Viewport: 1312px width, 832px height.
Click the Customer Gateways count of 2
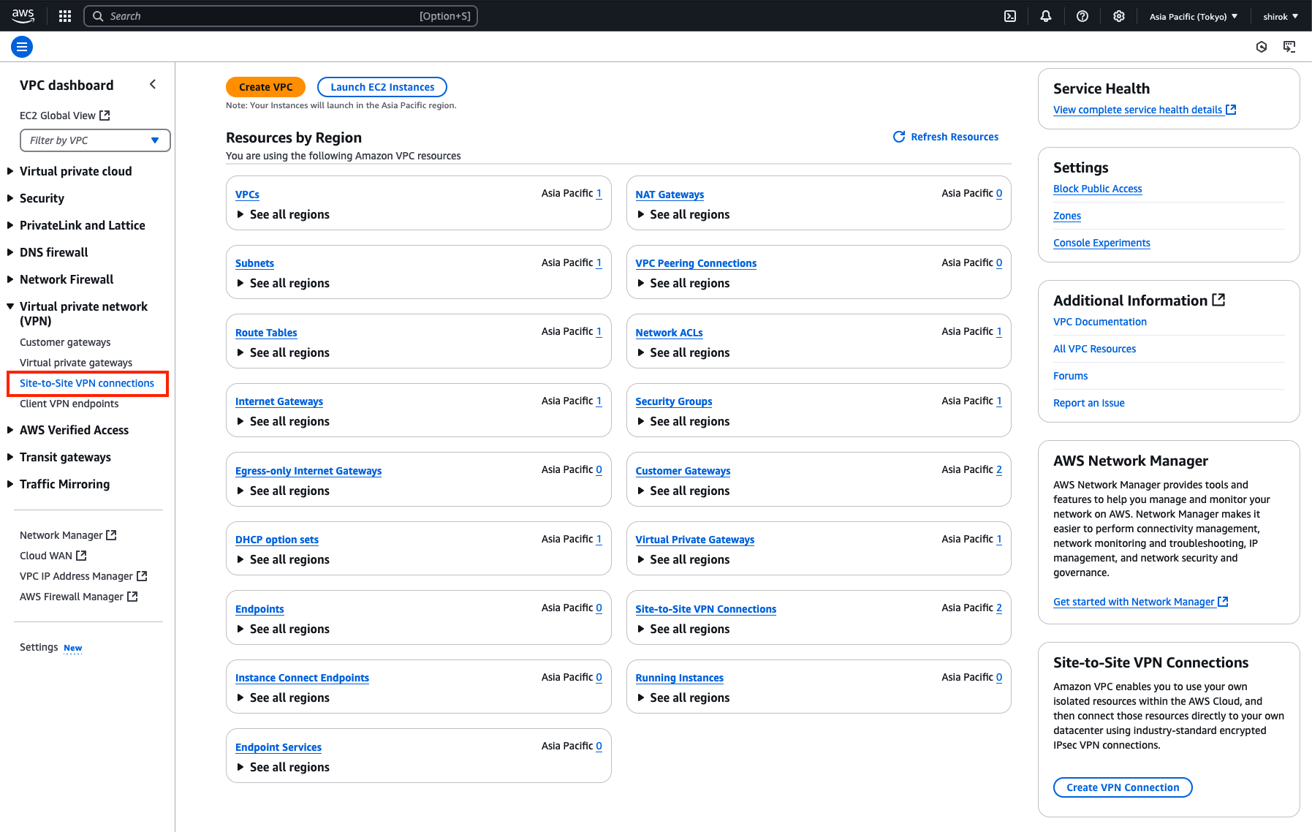pos(999,469)
